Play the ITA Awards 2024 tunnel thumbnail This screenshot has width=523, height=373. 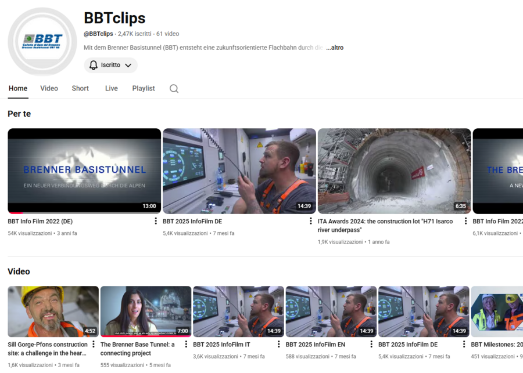pyautogui.click(x=394, y=171)
